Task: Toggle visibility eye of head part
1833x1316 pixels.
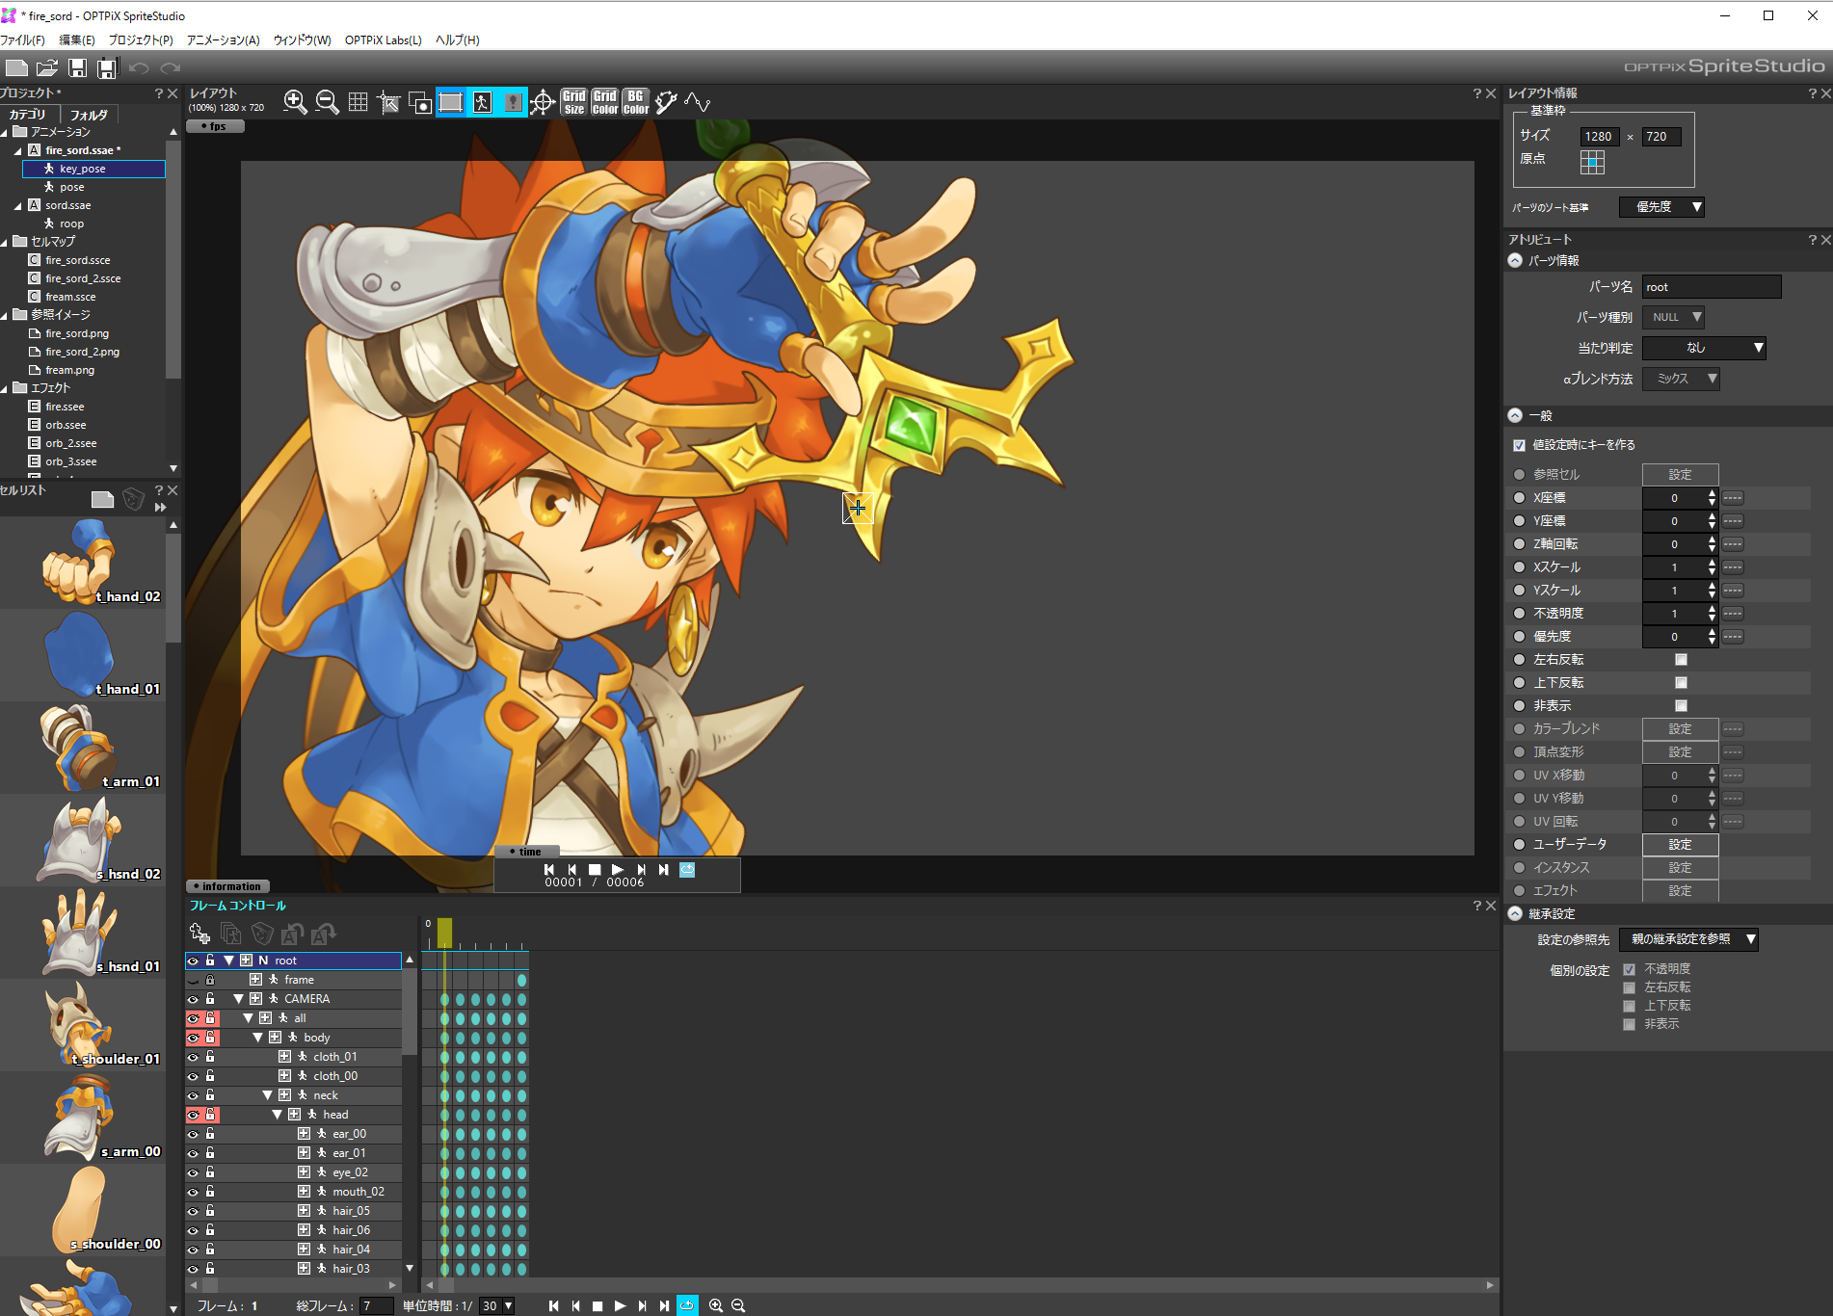Action: point(193,1115)
